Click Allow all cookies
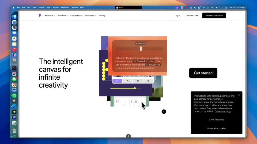Screen dimensions: 257x144 (216, 120)
